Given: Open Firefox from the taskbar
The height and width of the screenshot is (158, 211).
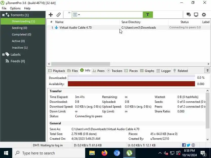Looking at the screenshot, I should pos(104,153).
